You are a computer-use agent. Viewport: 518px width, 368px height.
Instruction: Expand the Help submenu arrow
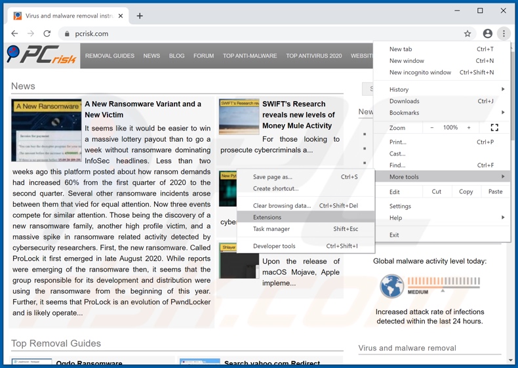click(503, 218)
